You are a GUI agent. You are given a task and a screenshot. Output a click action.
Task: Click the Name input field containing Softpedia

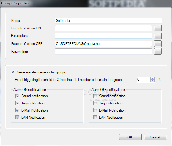109,21
